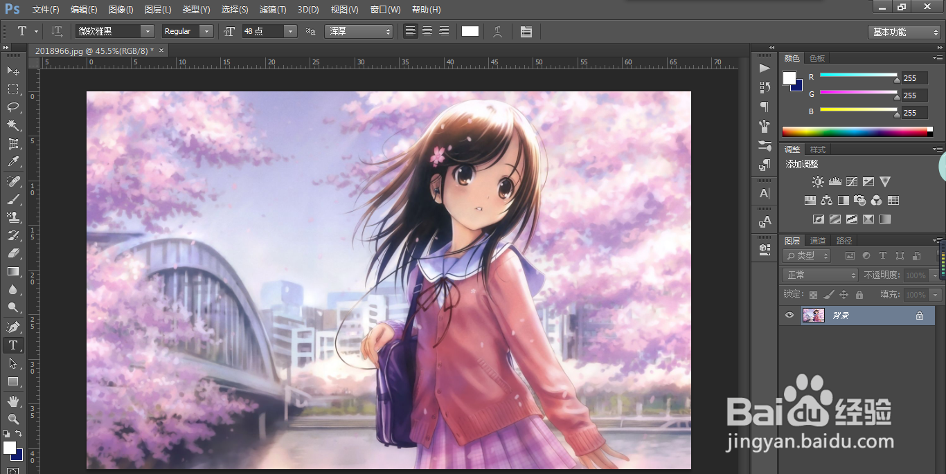The height and width of the screenshot is (474, 946).
Task: Open the 图层(L) menu
Action: click(158, 10)
